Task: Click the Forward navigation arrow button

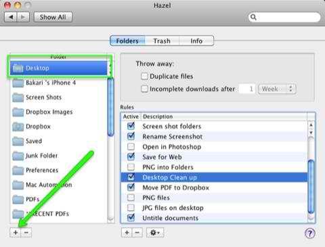Action: tap(23, 17)
